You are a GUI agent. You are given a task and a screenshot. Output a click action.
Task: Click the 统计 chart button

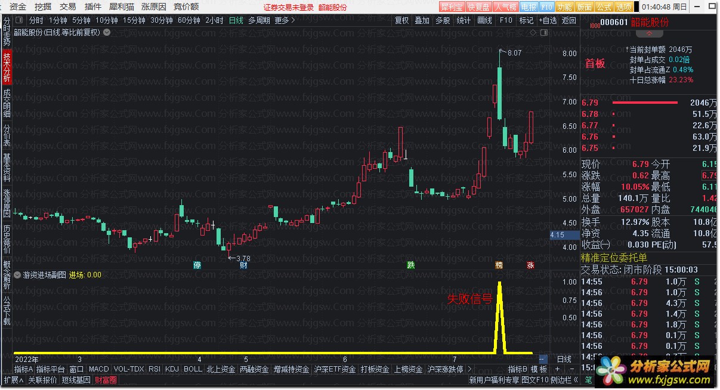(463, 20)
